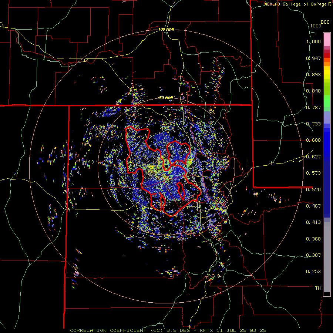Image resolution: width=333 pixels, height=333 pixels.
Task: Click the 11 JUL 25 date text
Action: pos(232,330)
